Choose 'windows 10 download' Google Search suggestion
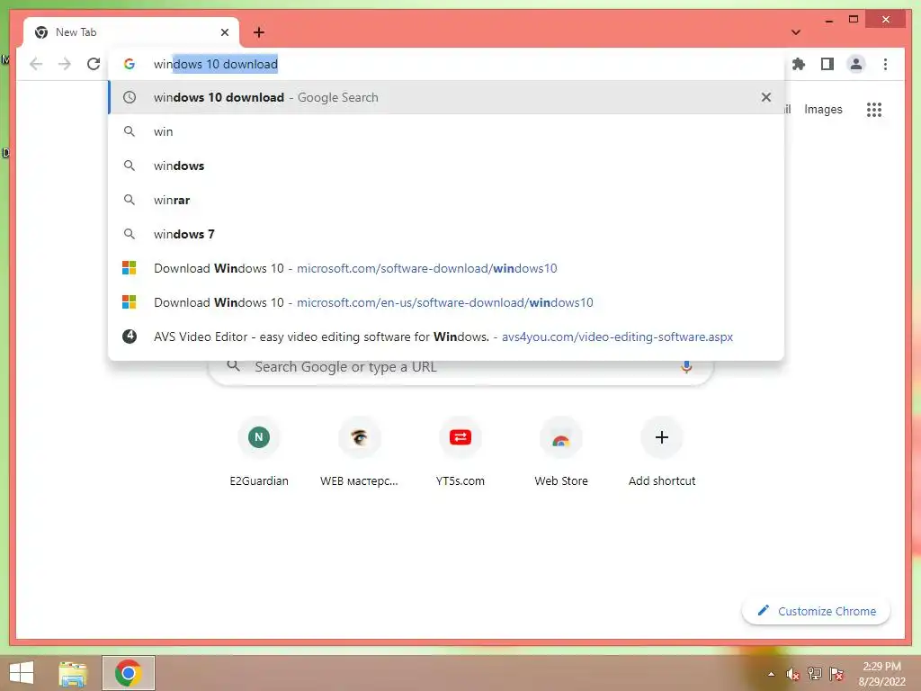The height and width of the screenshot is (691, 921). pyautogui.click(x=446, y=97)
